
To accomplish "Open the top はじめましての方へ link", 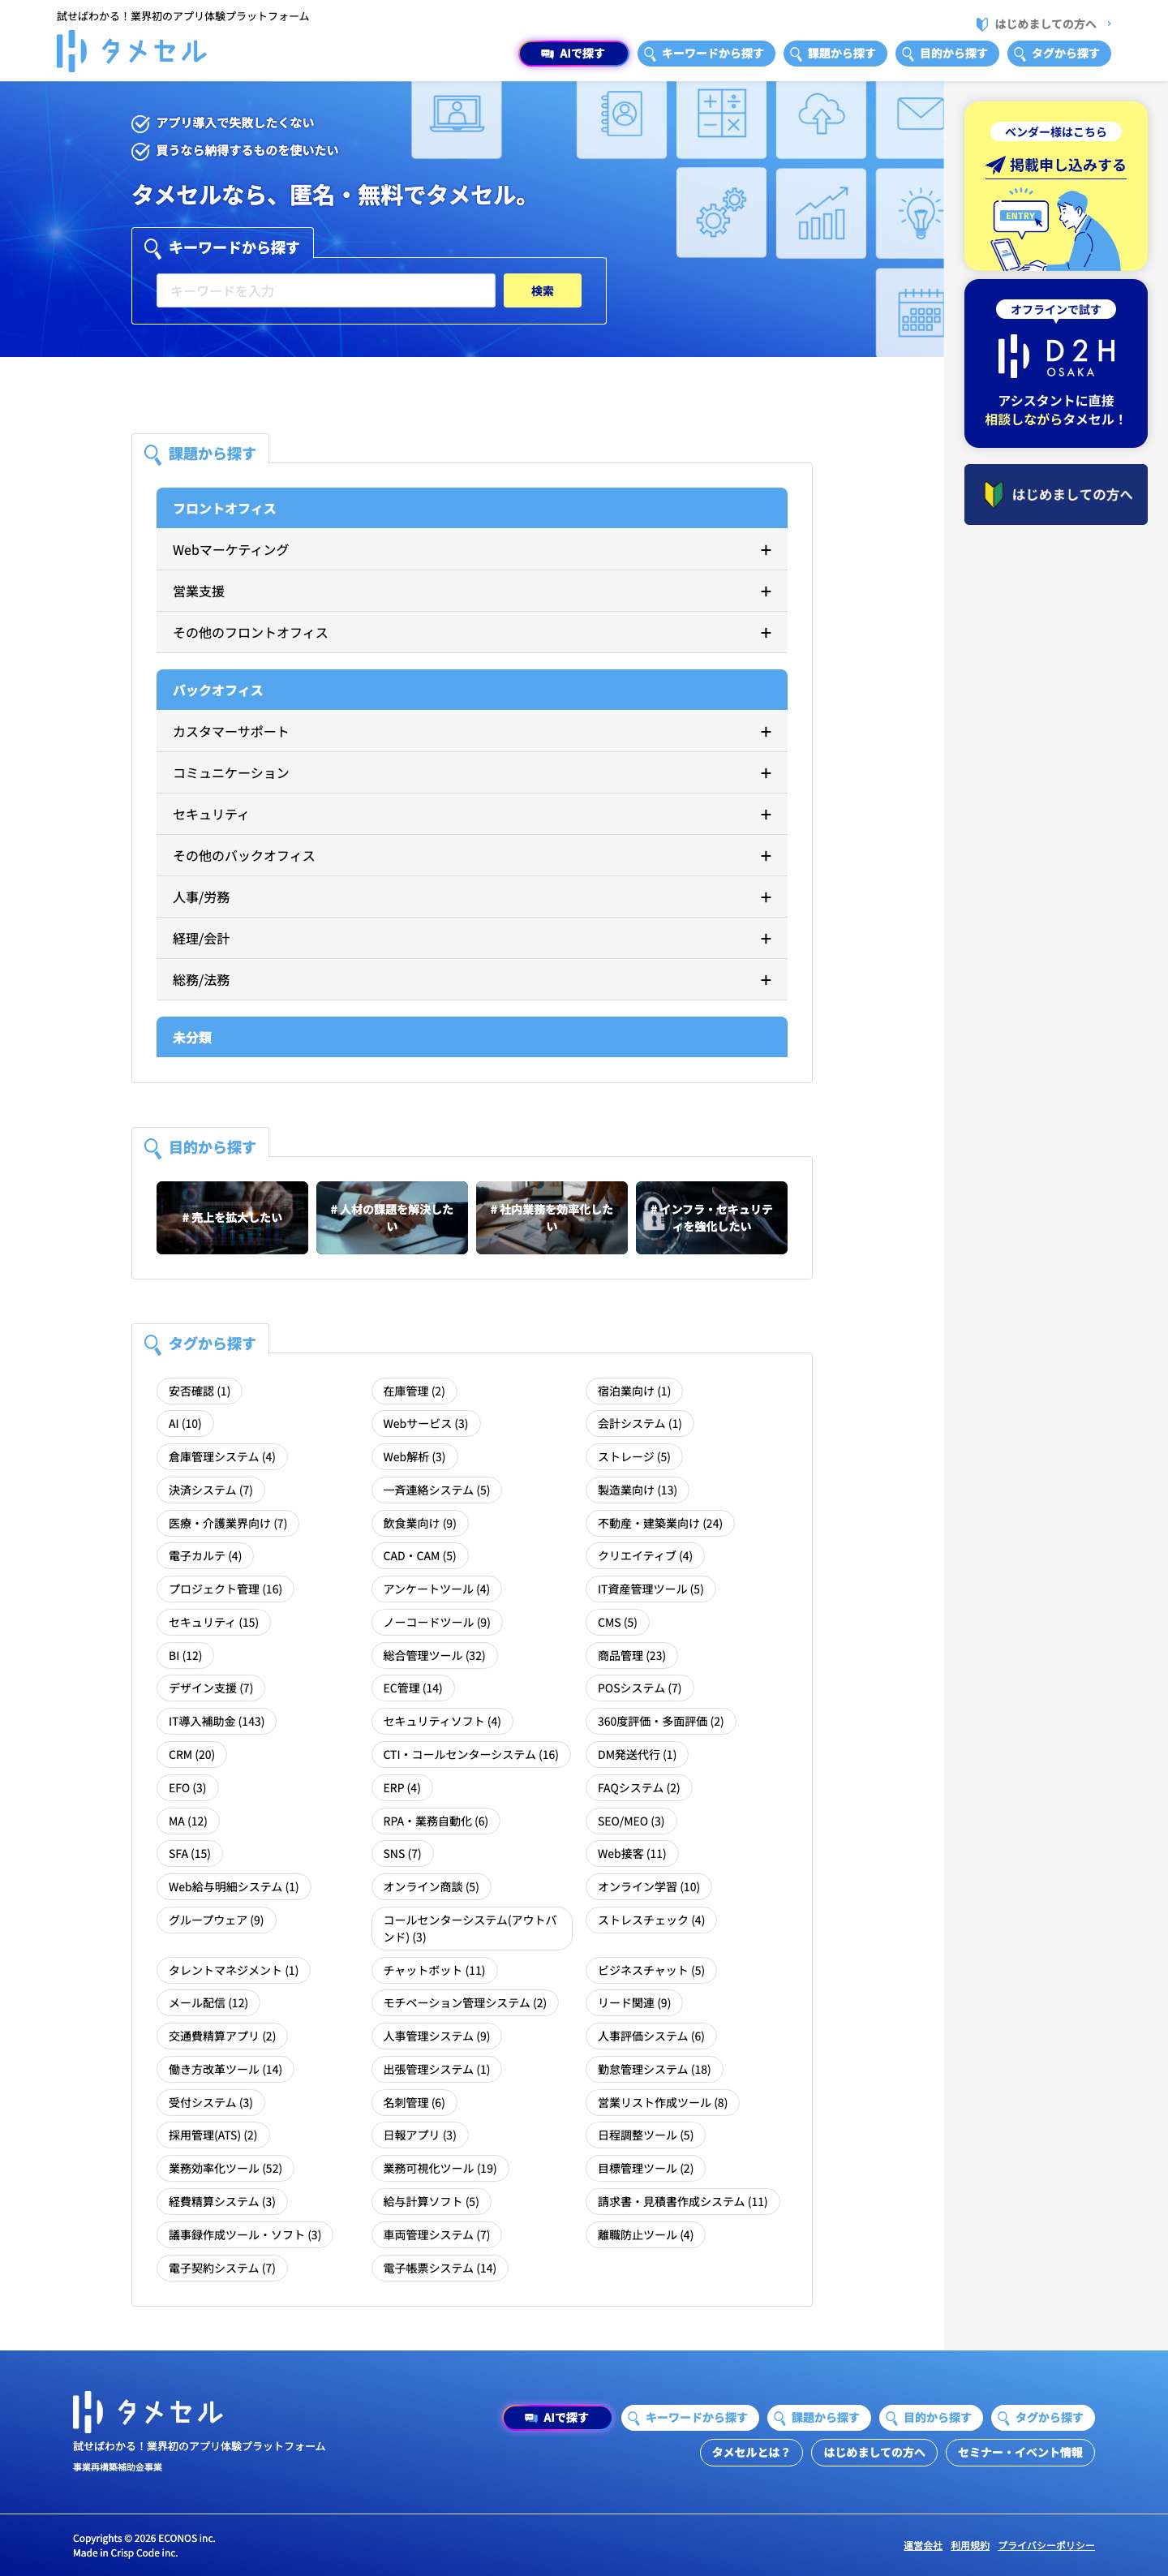I will (x=1045, y=24).
